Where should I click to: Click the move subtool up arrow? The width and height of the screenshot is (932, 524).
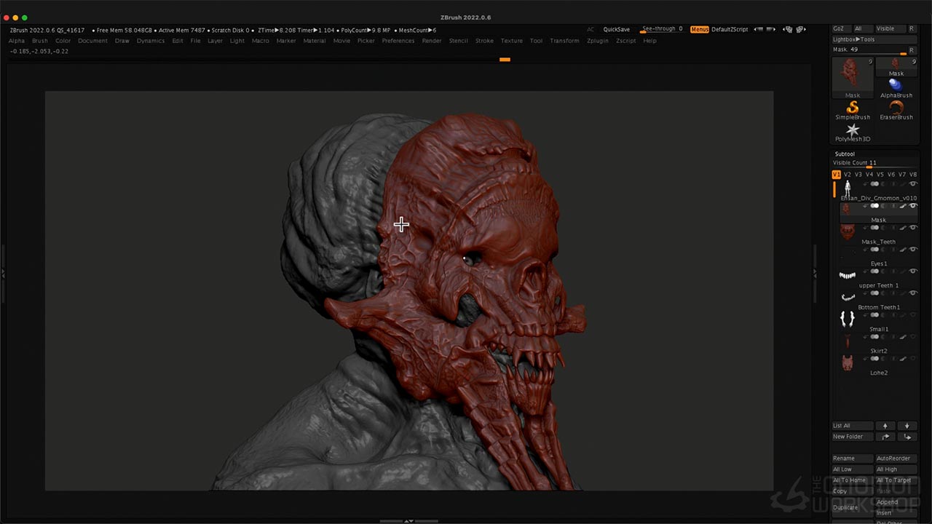coord(885,426)
